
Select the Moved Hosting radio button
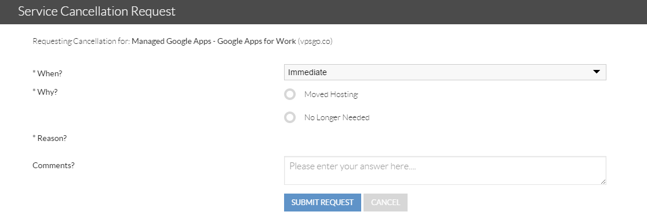[x=290, y=95]
